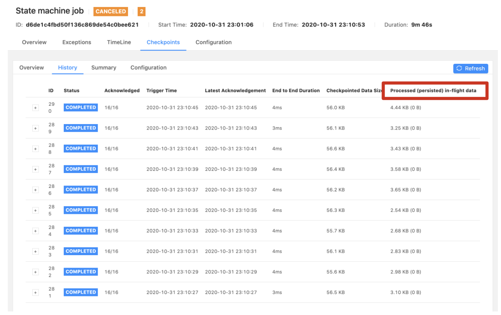Expand checkpoint 283 row details

pyautogui.click(x=35, y=252)
